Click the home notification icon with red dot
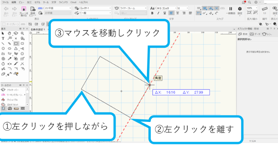The image size is (278, 145). point(244,2)
